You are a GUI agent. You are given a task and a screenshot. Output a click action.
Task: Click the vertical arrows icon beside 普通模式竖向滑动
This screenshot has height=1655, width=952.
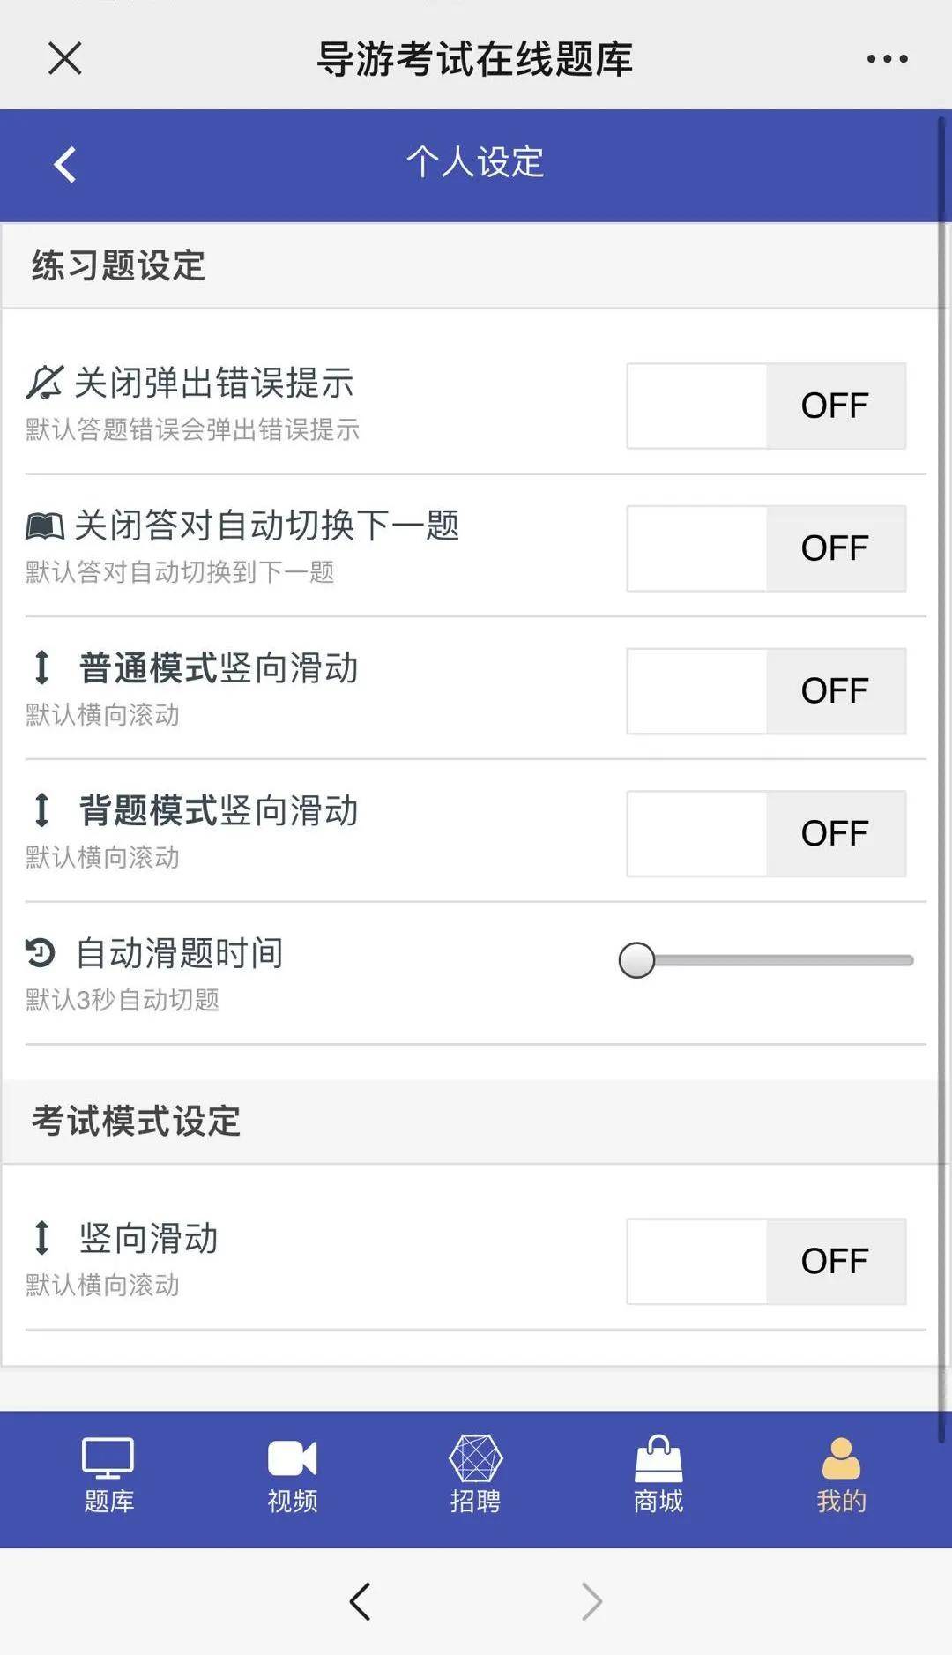coord(41,667)
